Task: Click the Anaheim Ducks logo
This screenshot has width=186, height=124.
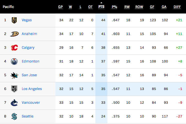Action: [14, 34]
